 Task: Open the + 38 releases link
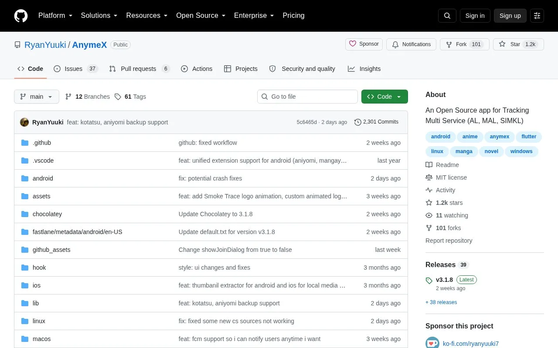[x=441, y=302]
